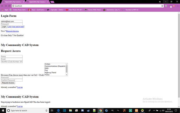The width and height of the screenshot is (180, 113).
Task: Open the Action Center notifications icon
Action: pos(176,111)
